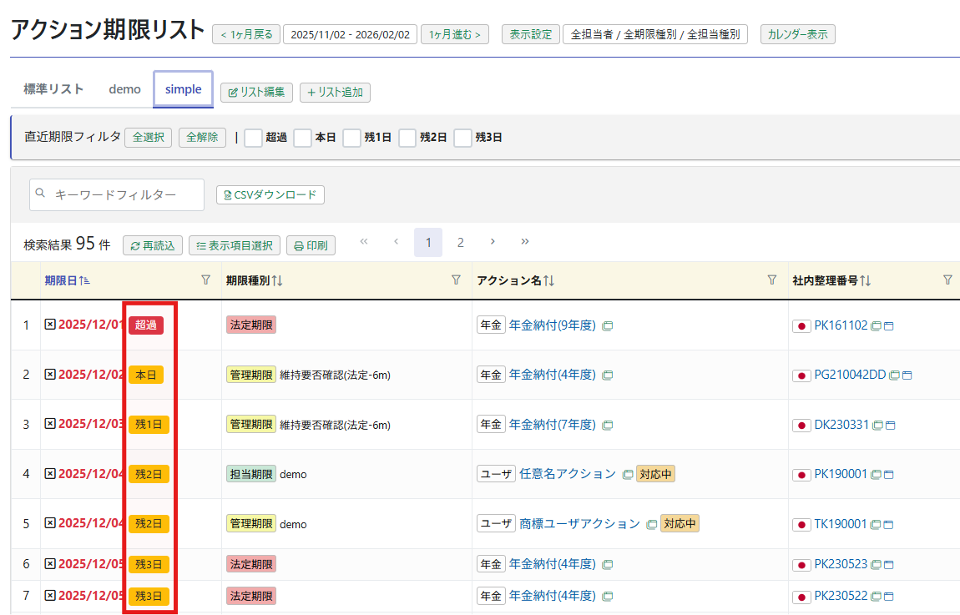
Task: Open the 全担当者 / 全期限種別 filter selector
Action: [x=654, y=34]
